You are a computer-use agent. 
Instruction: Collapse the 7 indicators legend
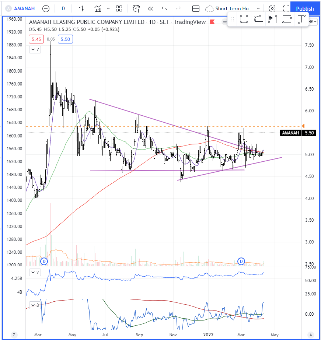click(35, 50)
